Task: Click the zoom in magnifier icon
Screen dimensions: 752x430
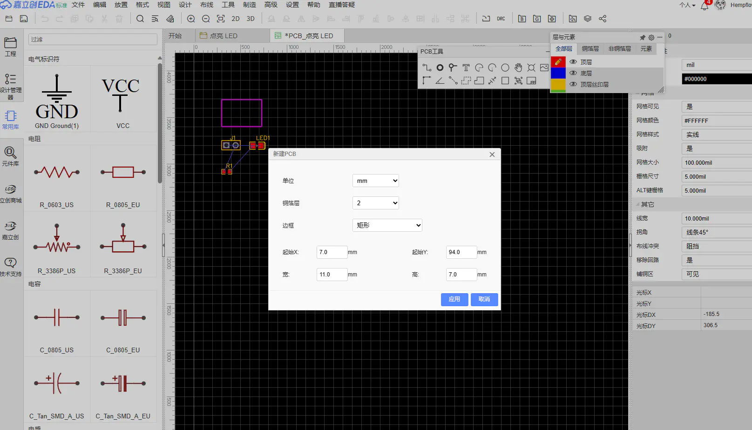Action: (191, 19)
